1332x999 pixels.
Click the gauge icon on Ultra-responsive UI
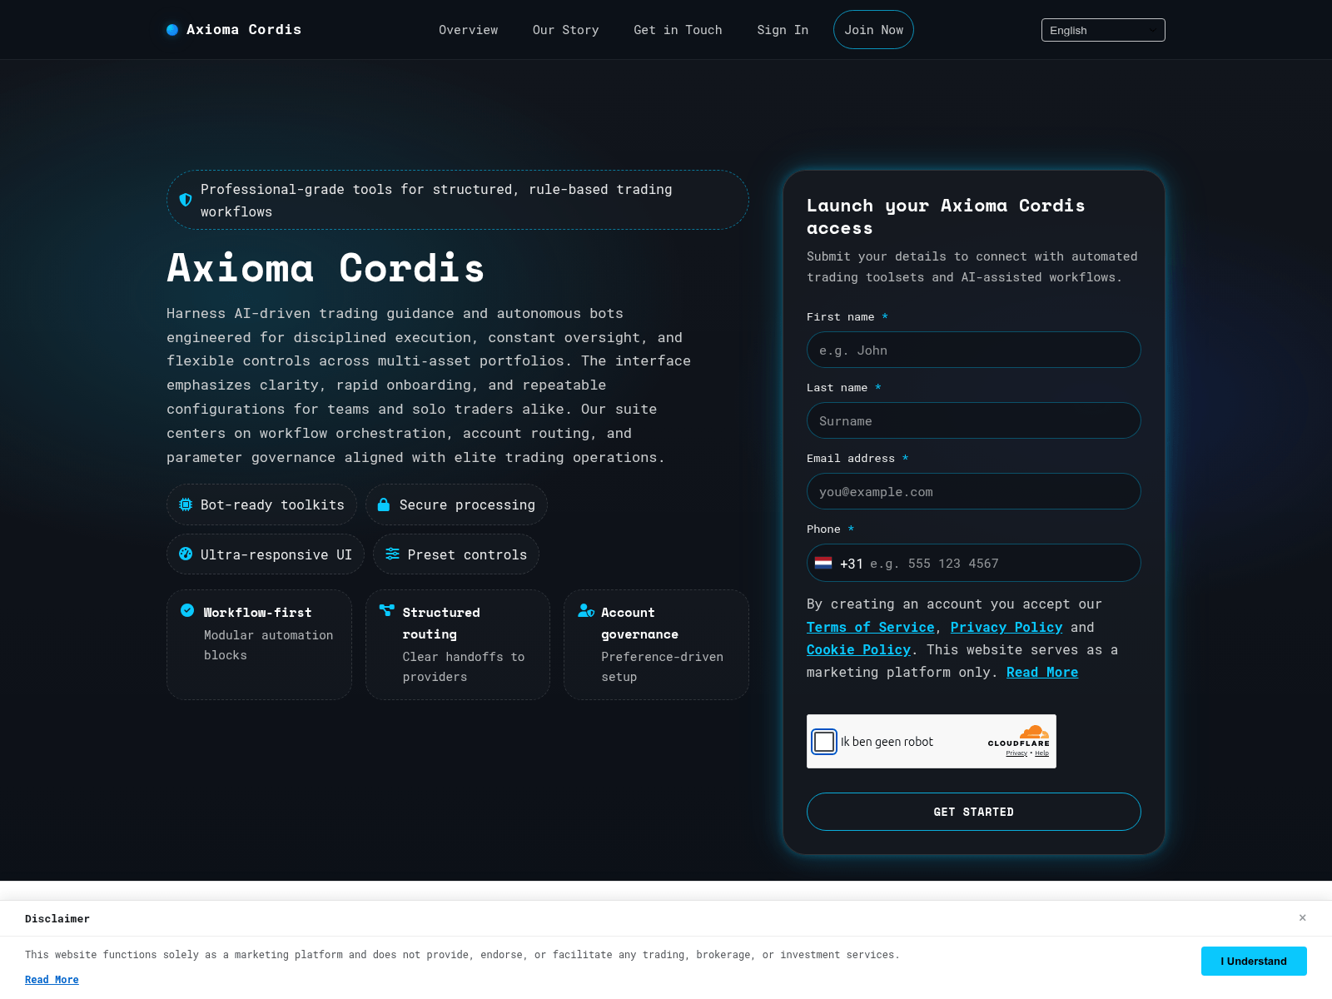(186, 554)
